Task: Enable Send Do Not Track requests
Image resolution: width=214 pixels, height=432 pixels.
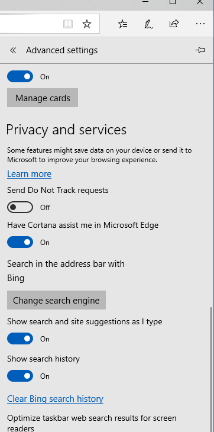Action: 20,207
